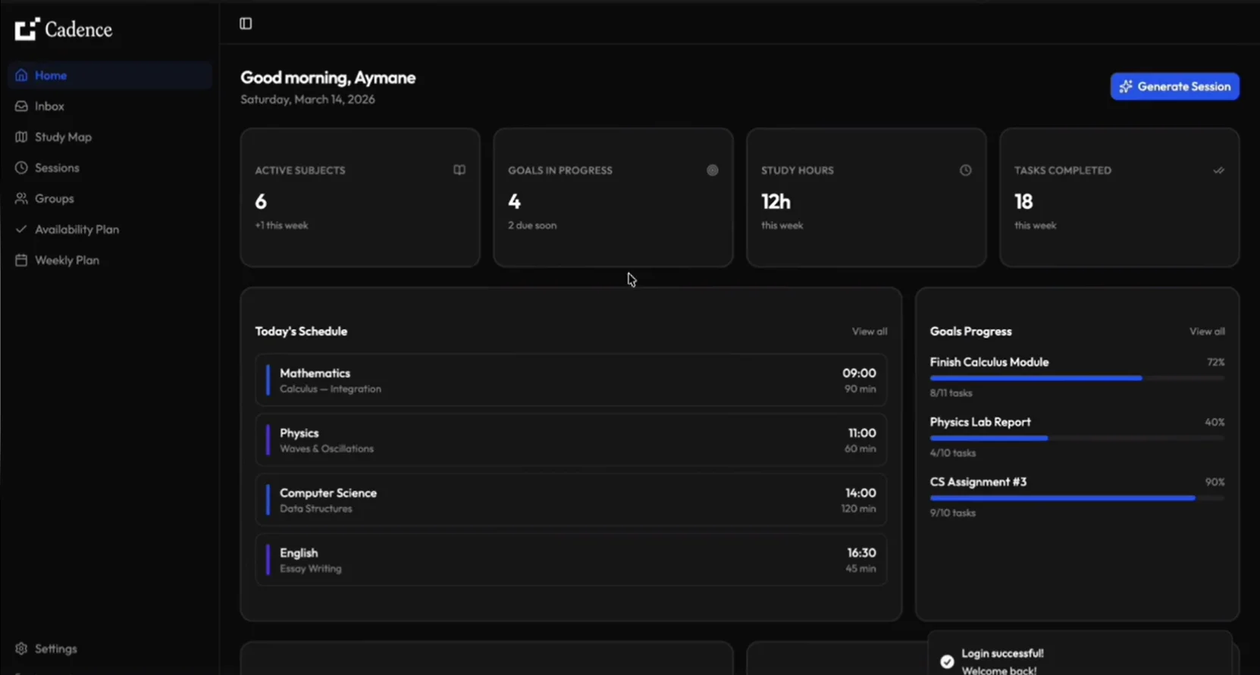Click the "8/11 tasks" label

click(x=951, y=393)
